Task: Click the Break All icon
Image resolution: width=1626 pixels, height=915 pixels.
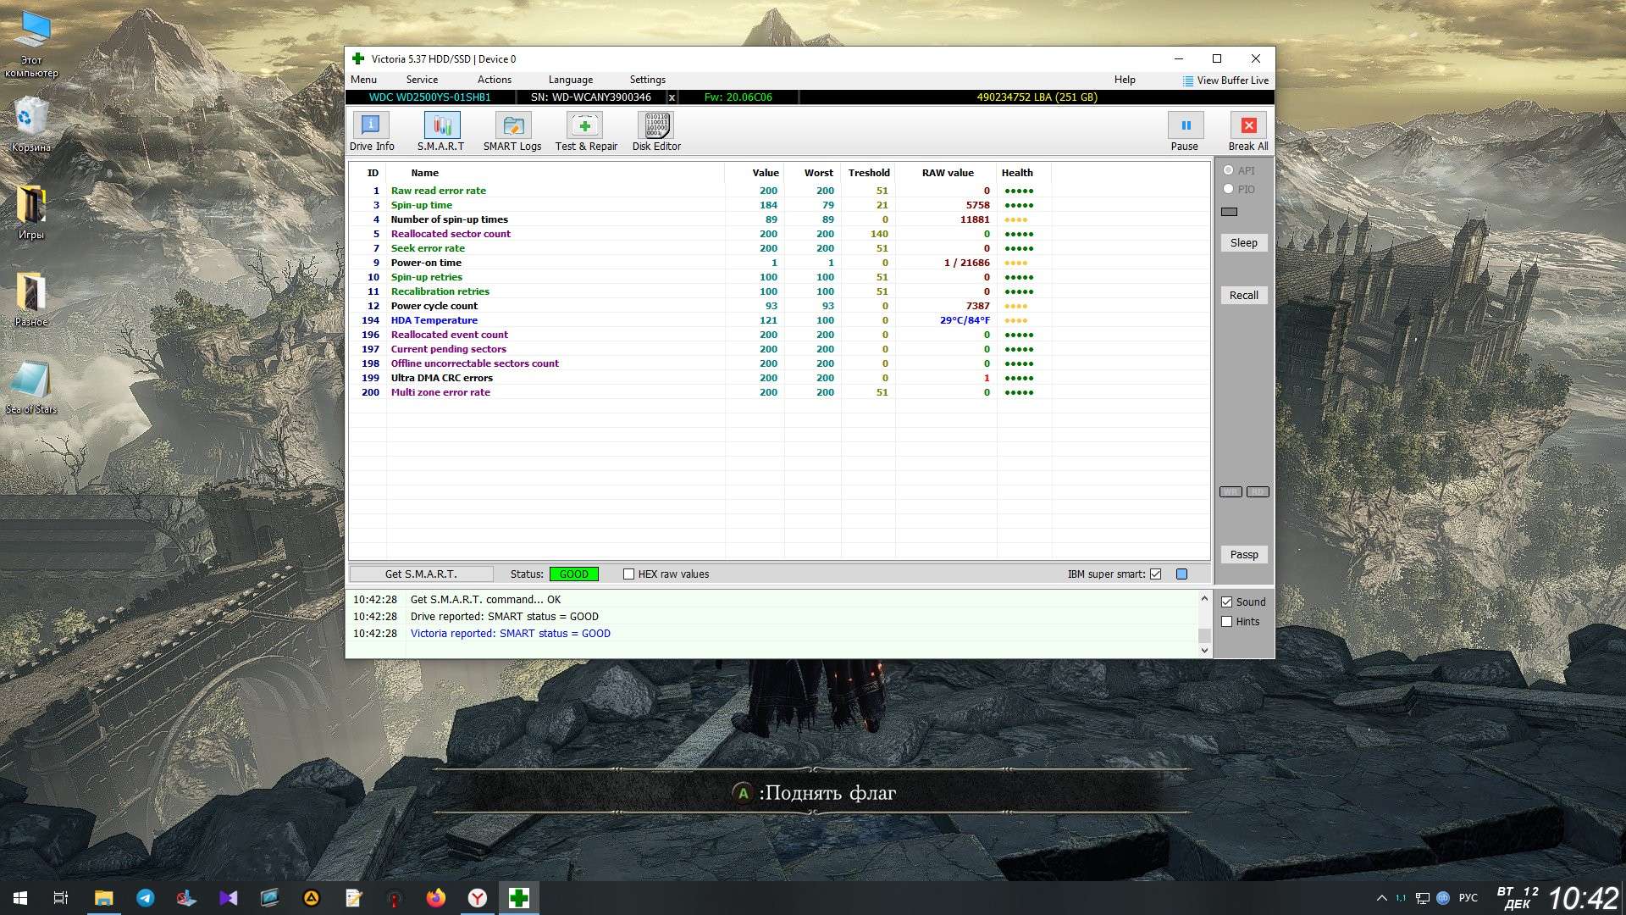Action: (1248, 126)
